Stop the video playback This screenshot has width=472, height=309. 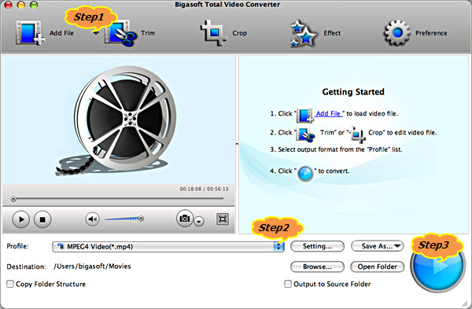[x=42, y=219]
